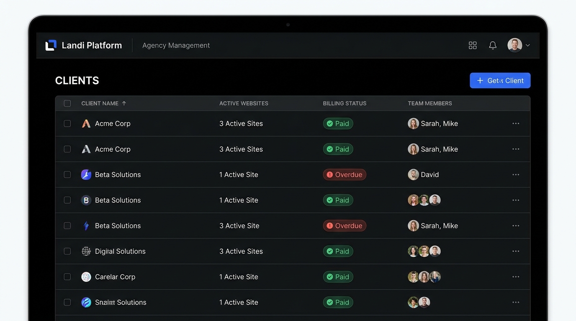The image size is (576, 321).
Task: Select checkbox for Beta Solutions David row
Action: (x=67, y=175)
